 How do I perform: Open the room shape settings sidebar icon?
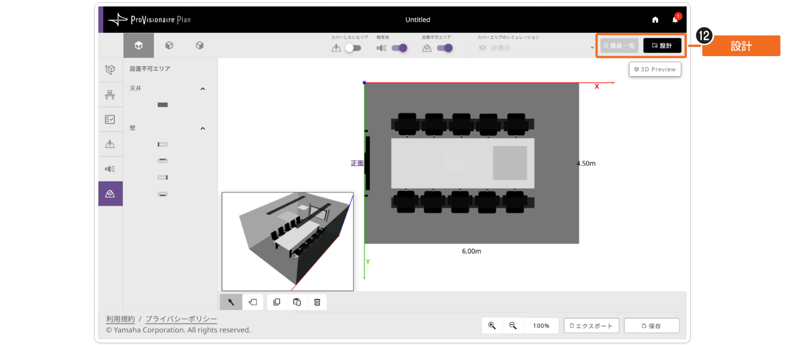(x=110, y=69)
